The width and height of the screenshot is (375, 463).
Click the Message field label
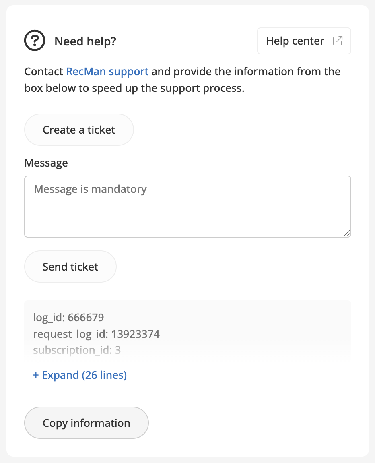click(46, 163)
